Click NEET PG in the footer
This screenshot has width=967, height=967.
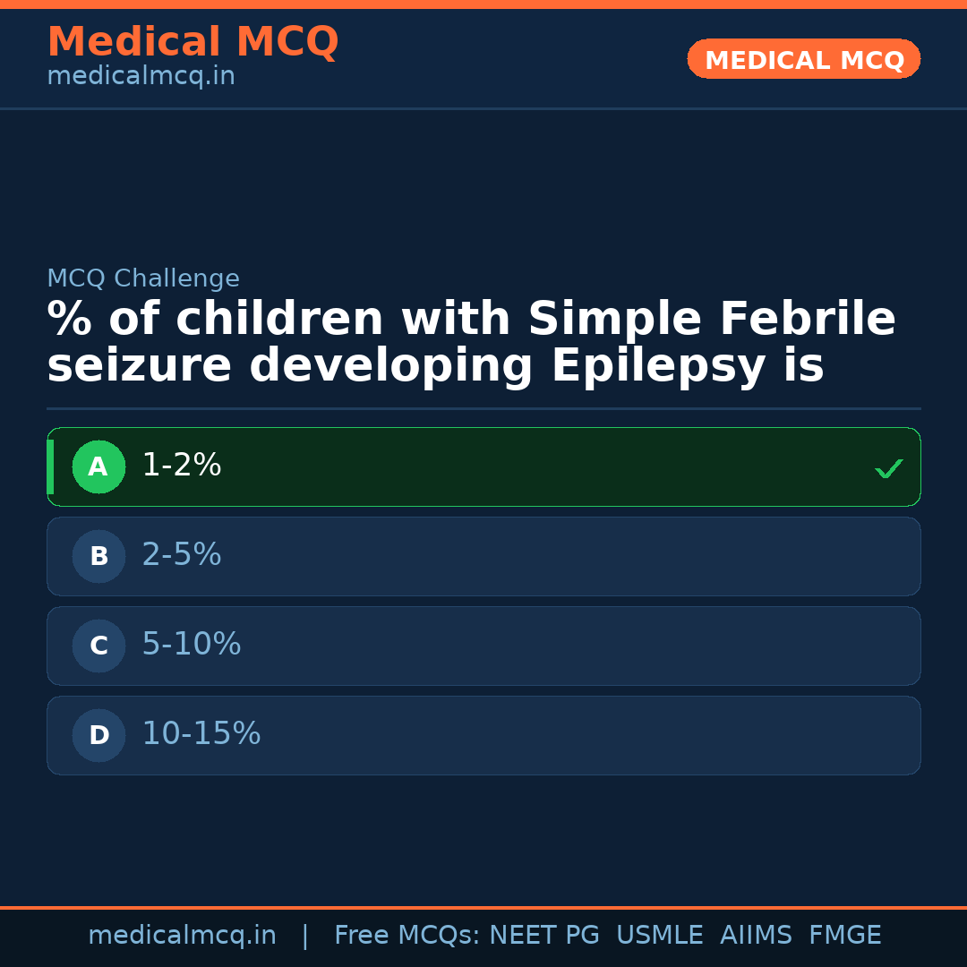[544, 936]
